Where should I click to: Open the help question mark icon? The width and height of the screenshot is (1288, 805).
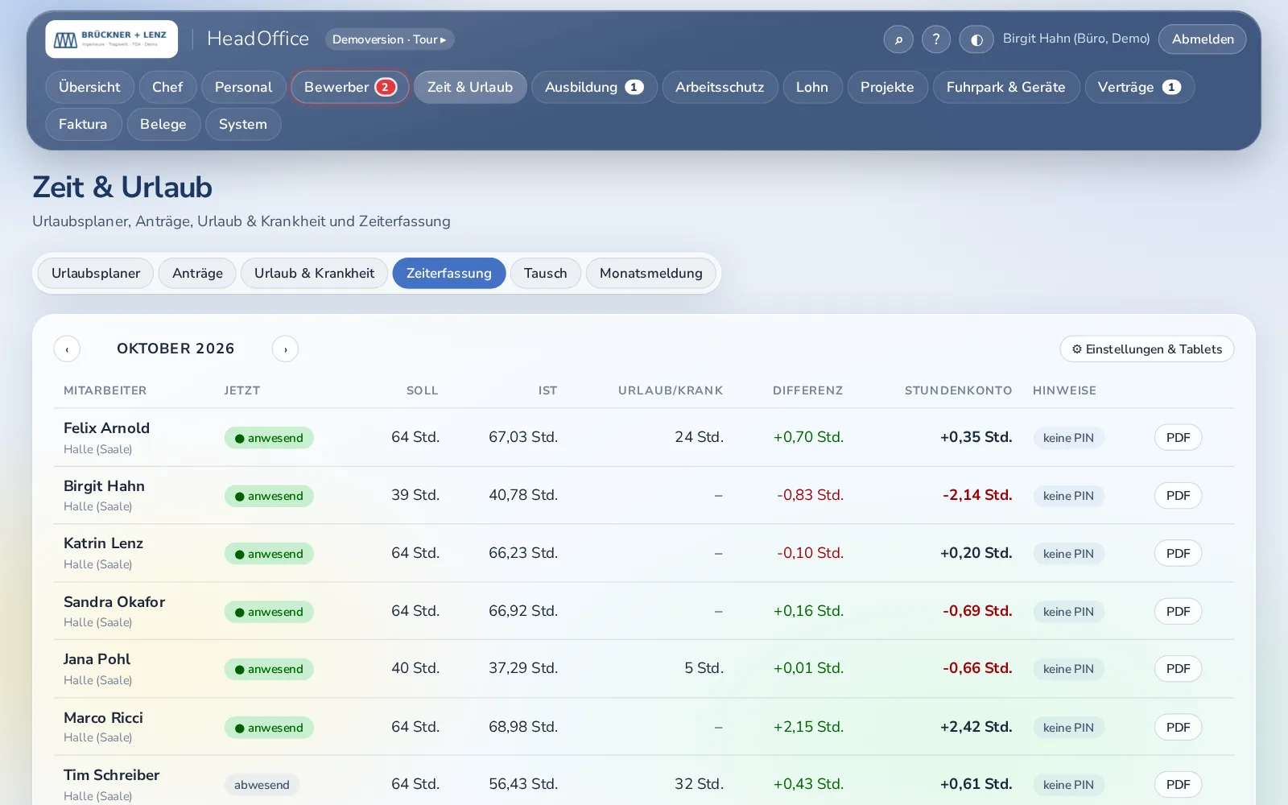tap(936, 39)
